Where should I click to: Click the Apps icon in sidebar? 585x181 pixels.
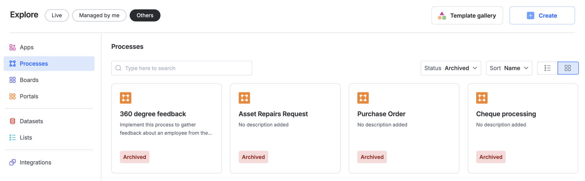[13, 47]
